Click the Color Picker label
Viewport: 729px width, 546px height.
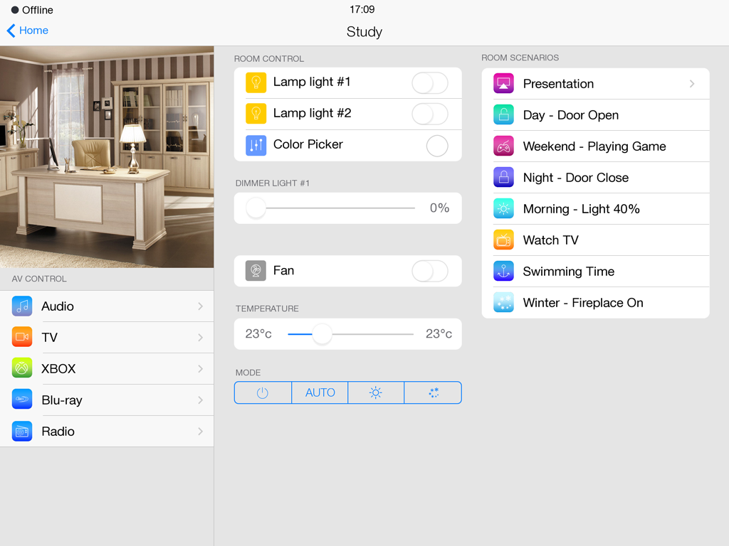coord(308,144)
